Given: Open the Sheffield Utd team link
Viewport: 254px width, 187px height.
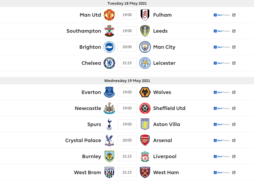Looking at the screenshot, I should (x=169, y=108).
